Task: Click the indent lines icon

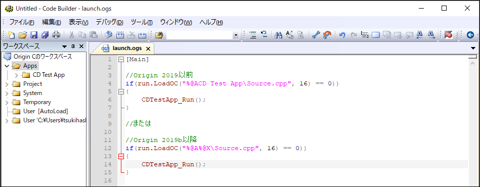Action: point(253,35)
